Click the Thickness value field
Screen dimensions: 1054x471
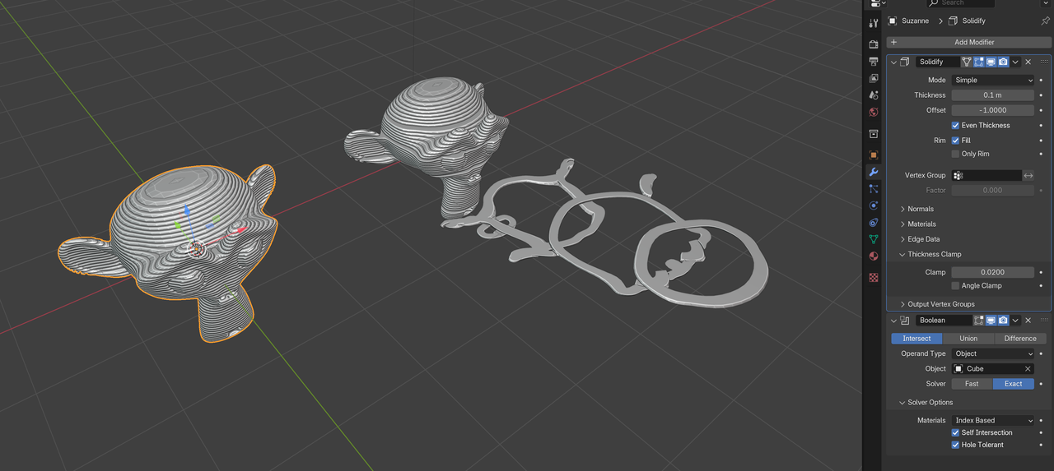[992, 95]
